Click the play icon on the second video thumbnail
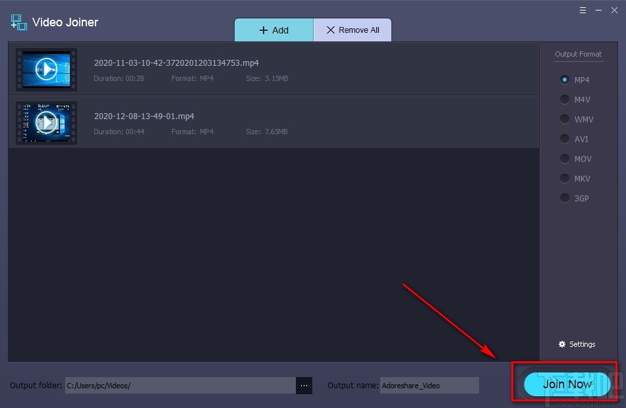This screenshot has height=408, width=626. click(x=46, y=122)
